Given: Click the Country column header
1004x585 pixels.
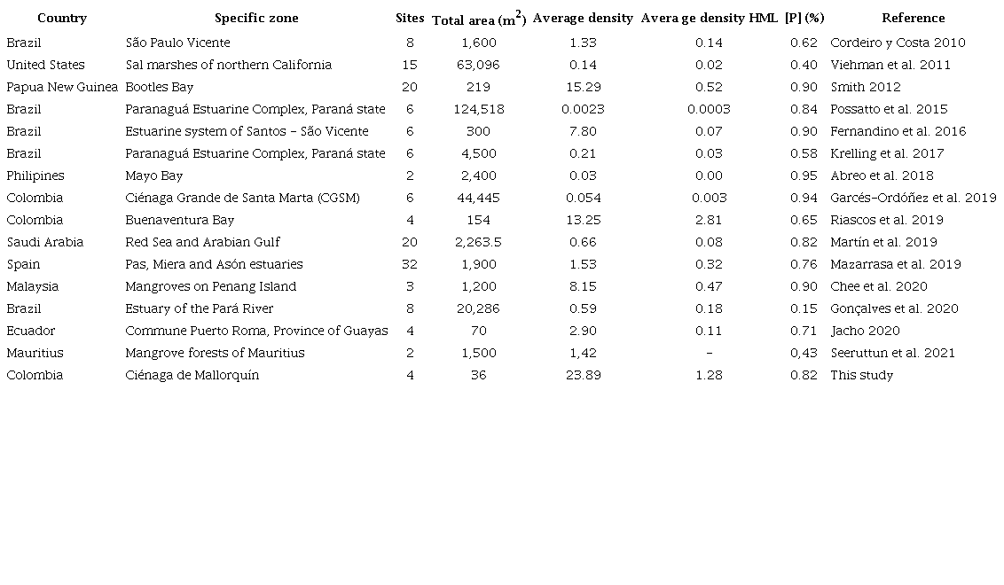Looking at the screenshot, I should [x=62, y=18].
